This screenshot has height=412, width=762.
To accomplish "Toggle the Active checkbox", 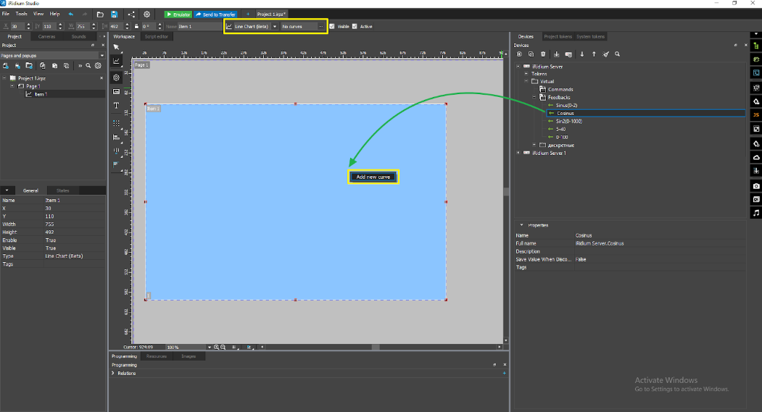I will (355, 27).
